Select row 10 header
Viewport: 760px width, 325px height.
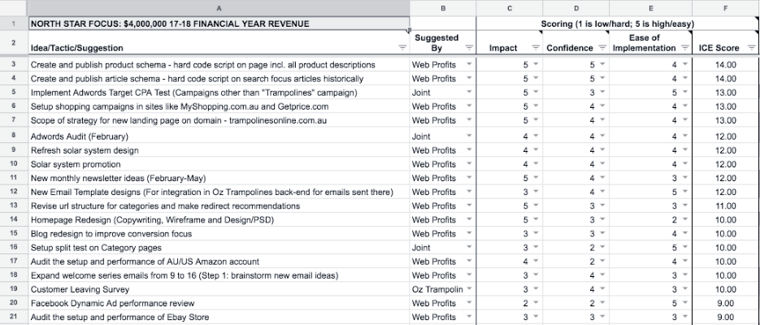tap(12, 164)
